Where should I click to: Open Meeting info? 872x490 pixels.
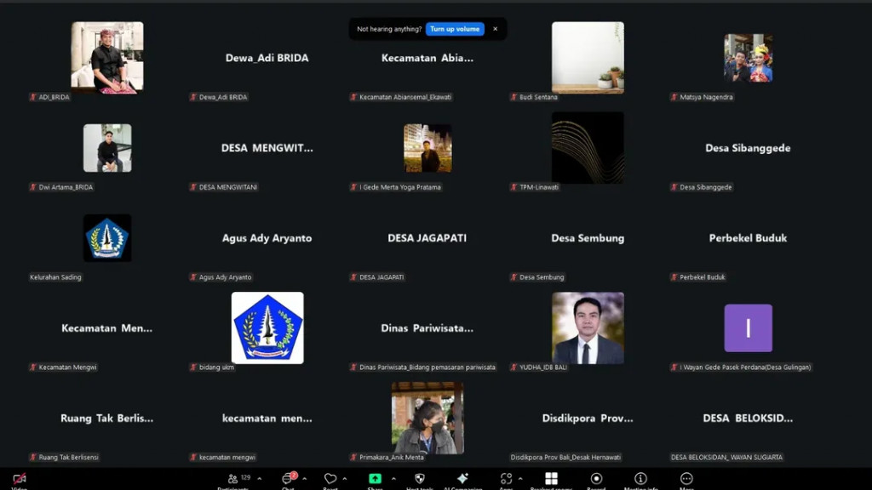[x=640, y=480]
